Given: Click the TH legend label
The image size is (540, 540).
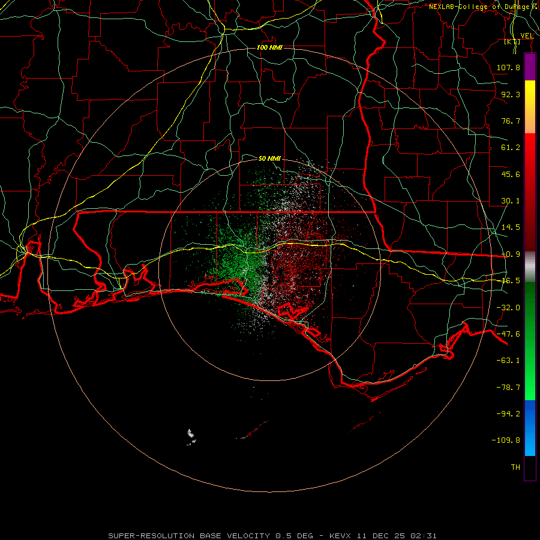Looking at the screenshot, I should tap(515, 467).
